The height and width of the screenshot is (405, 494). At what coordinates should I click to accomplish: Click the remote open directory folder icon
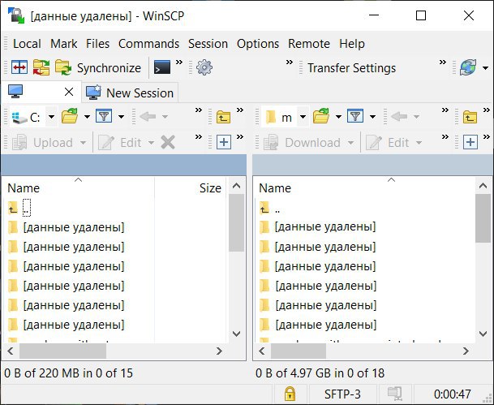point(321,116)
